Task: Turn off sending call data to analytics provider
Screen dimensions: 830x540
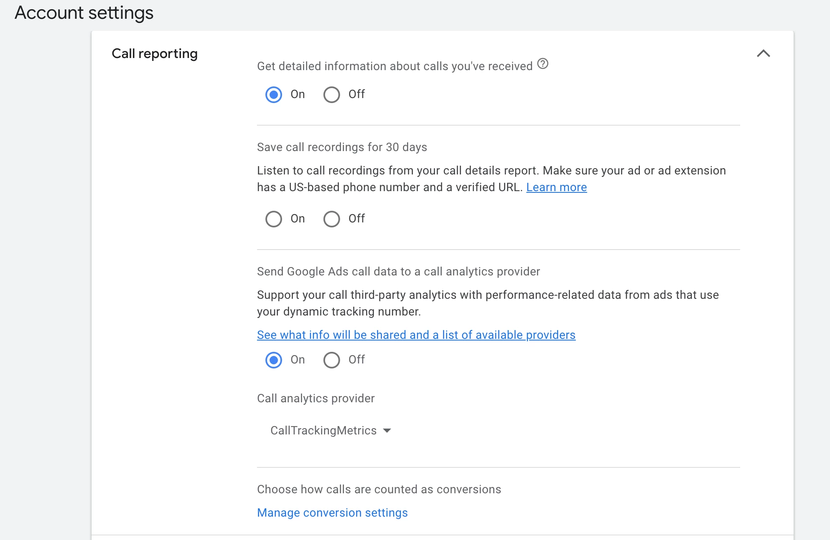Action: 331,360
